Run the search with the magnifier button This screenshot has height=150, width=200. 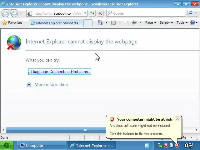[x=190, y=13]
